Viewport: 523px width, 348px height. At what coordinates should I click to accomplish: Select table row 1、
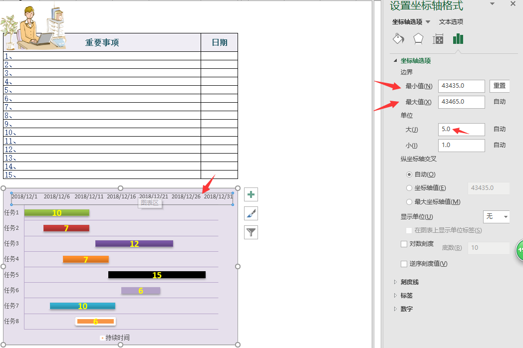120,56
